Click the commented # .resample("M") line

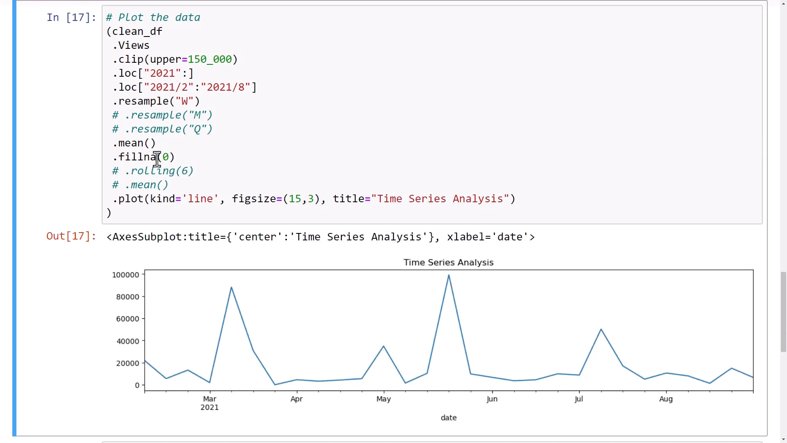click(x=161, y=115)
